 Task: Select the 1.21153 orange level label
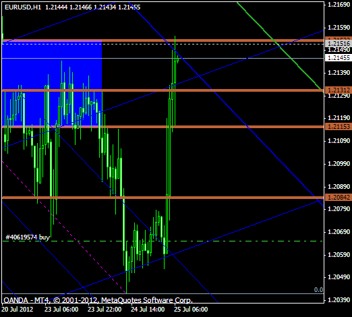coord(339,127)
